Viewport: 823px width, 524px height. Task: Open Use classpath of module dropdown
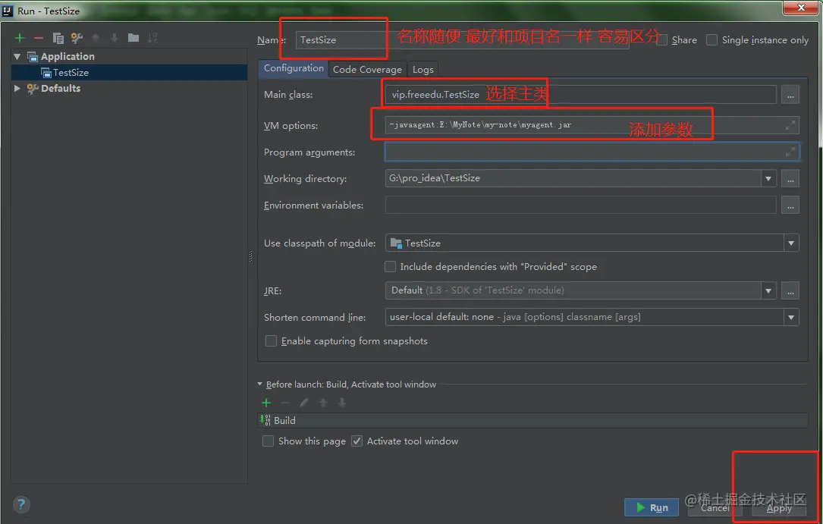coord(791,243)
